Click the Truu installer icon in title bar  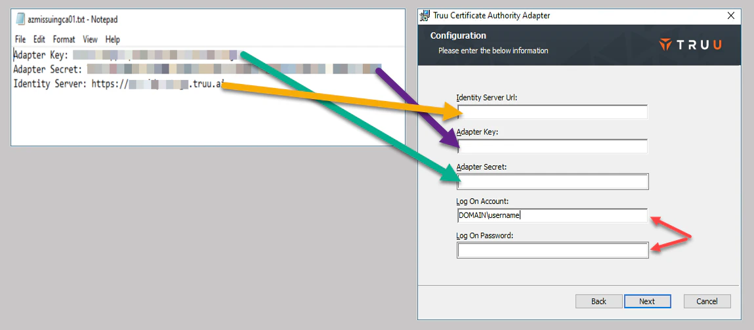click(x=425, y=15)
